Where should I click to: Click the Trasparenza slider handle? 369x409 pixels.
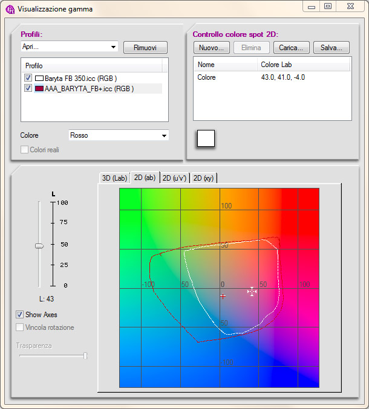pos(85,355)
